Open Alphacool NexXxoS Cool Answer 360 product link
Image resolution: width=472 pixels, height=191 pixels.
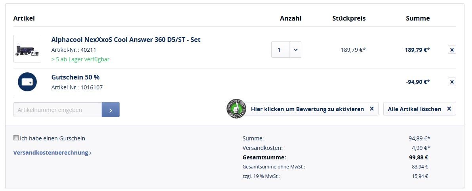[x=126, y=40]
